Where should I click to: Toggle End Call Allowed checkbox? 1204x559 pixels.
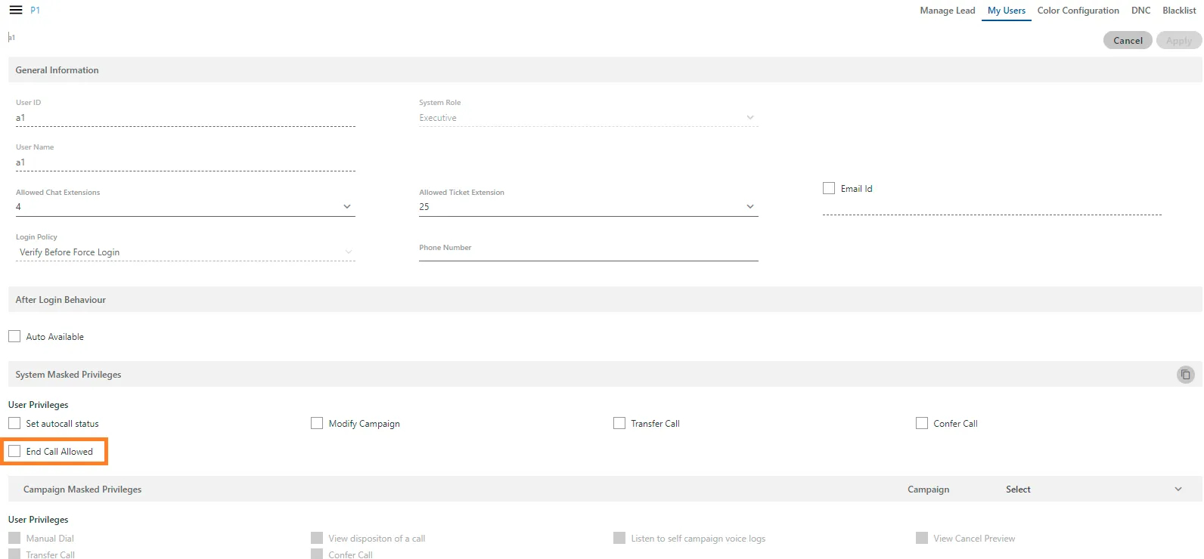tap(14, 451)
